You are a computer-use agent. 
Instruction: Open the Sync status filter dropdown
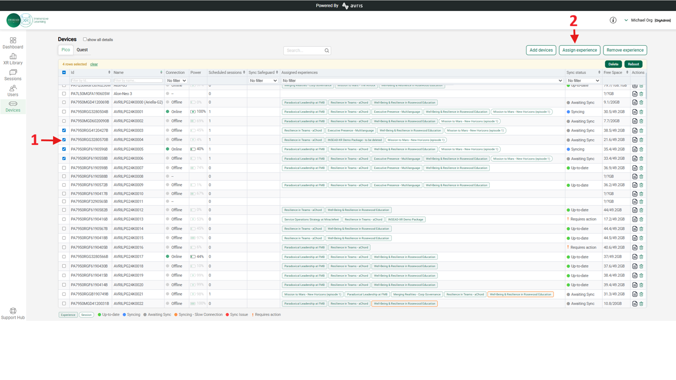pos(584,81)
